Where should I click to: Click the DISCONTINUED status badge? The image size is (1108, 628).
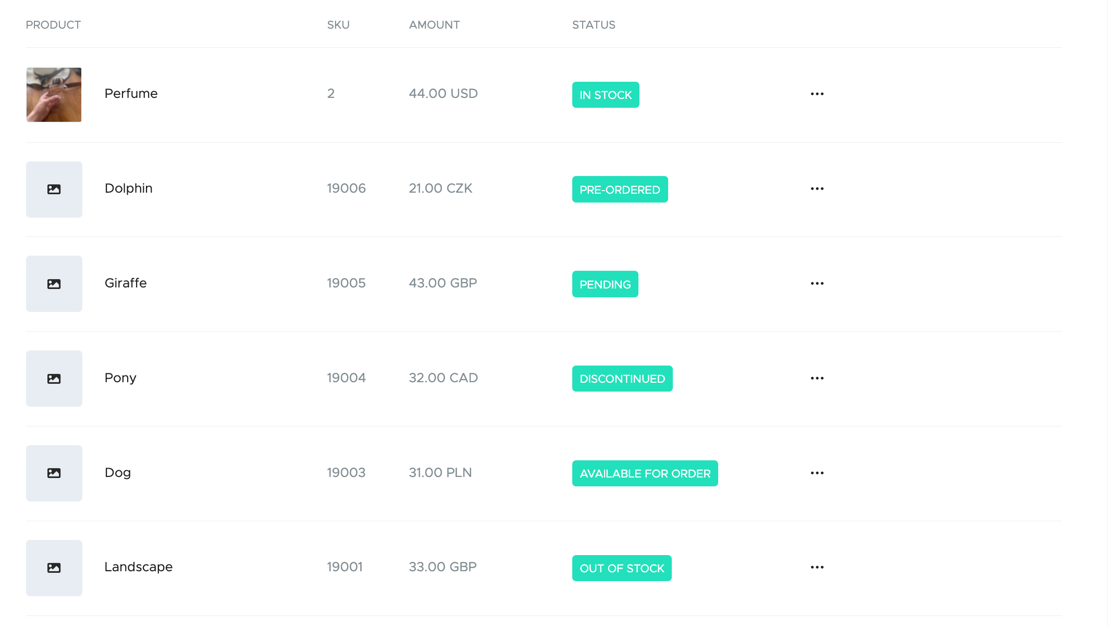click(622, 379)
